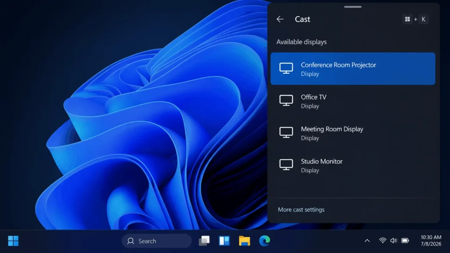Click the volume speaker tray icon

tap(393, 241)
